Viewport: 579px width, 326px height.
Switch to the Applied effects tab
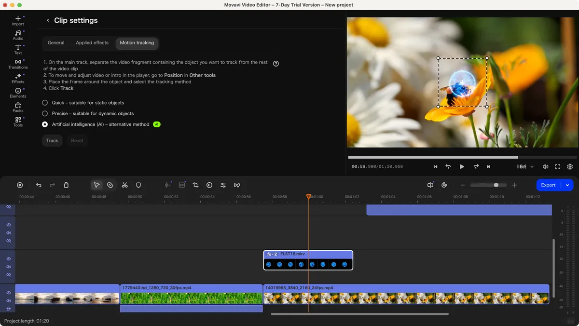tap(92, 43)
